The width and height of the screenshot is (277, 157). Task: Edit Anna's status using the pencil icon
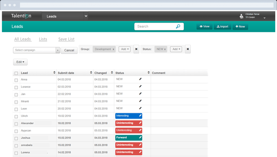(x=140, y=79)
